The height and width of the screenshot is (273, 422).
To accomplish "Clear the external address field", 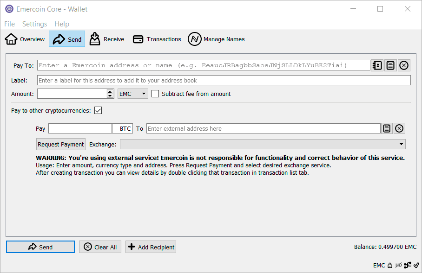I will (399, 128).
